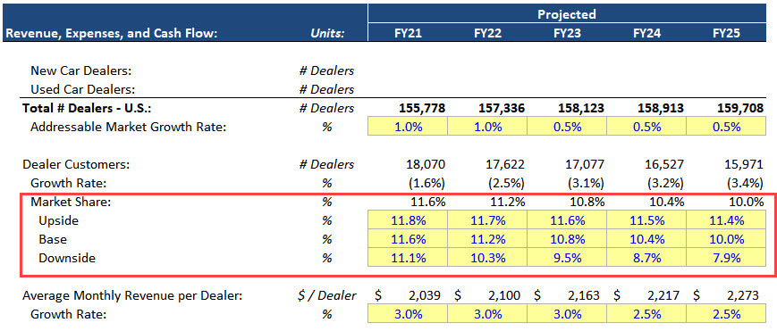Select the FY23 column header
Screen dimensions: 777x331
coord(567,33)
